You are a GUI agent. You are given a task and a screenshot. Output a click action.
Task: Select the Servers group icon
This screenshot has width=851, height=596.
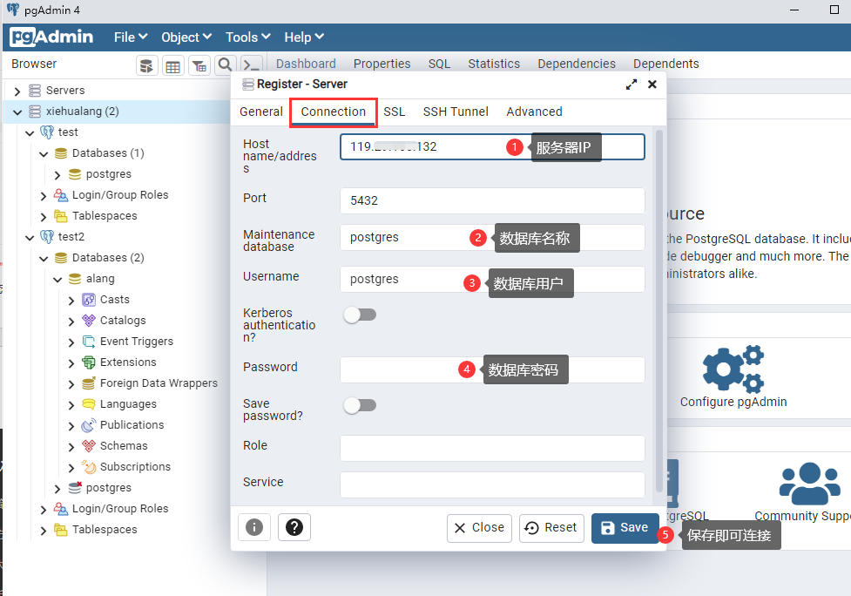(35, 90)
